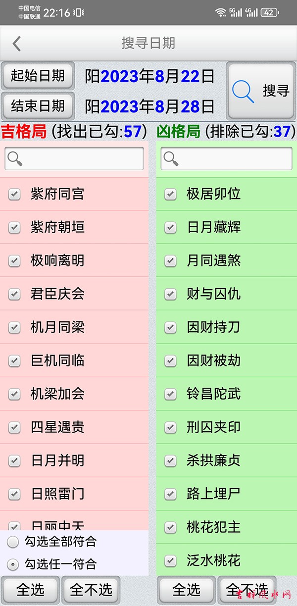
Task: Click search icon in 凶格局 filter box
Action: click(x=171, y=158)
